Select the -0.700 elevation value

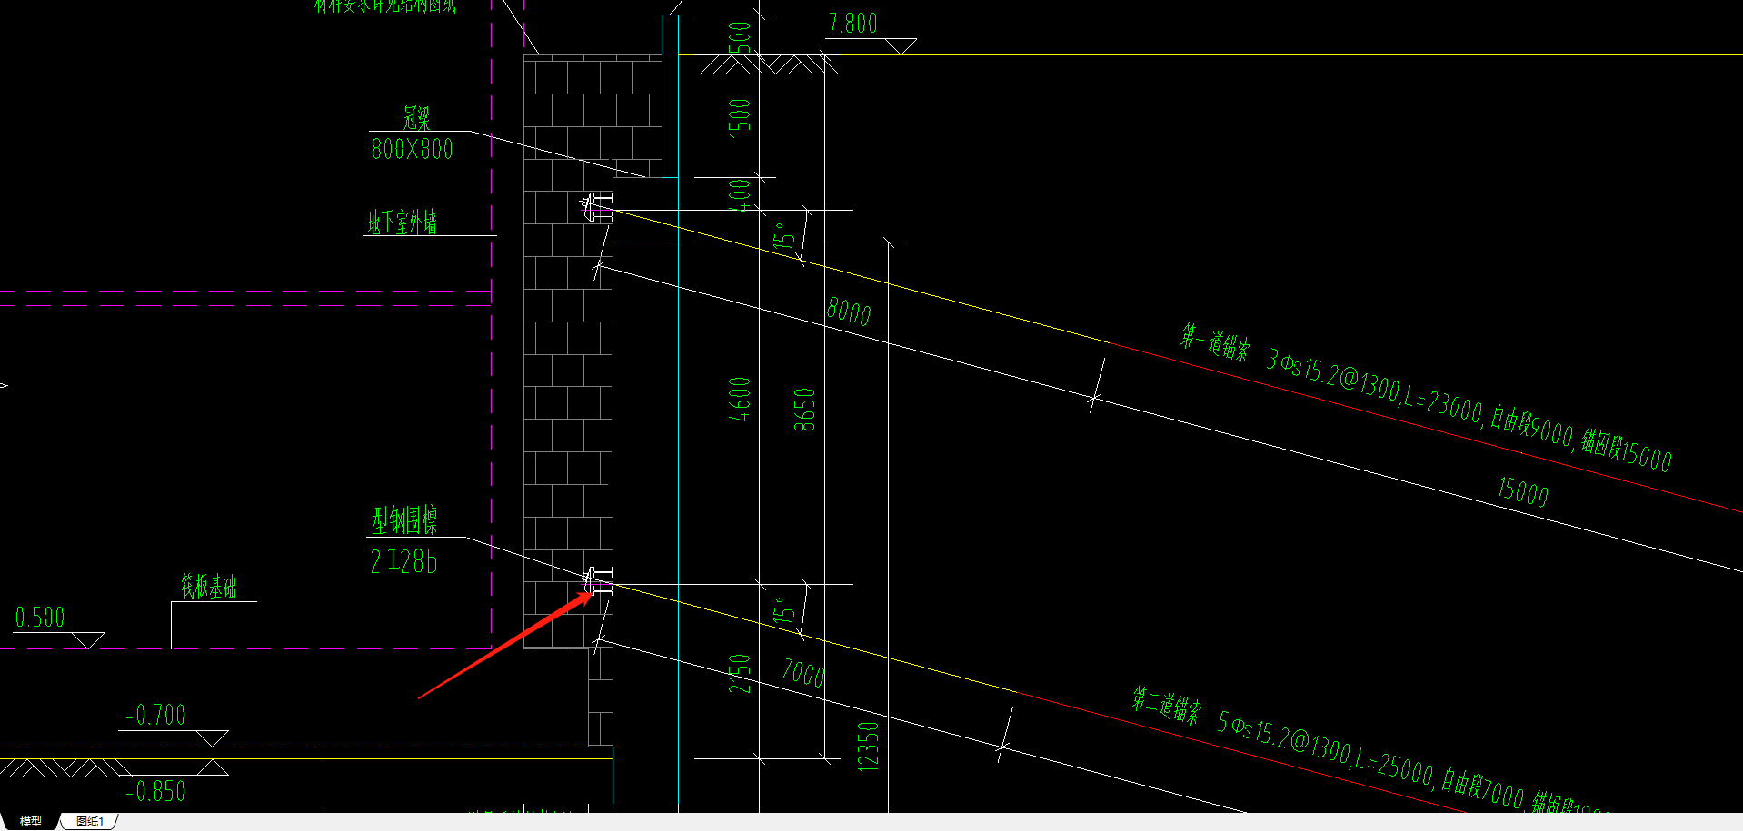155,716
